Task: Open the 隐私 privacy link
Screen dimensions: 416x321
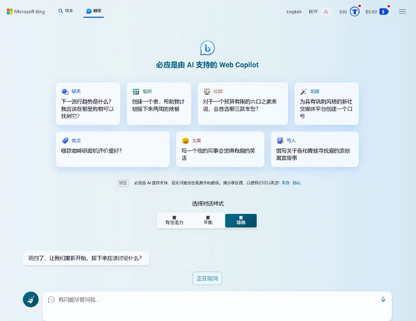Action: [296, 183]
